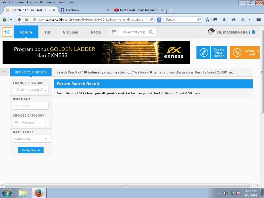The width and height of the screenshot is (264, 198).
Task: Open the File menu
Action: (4, 2)
